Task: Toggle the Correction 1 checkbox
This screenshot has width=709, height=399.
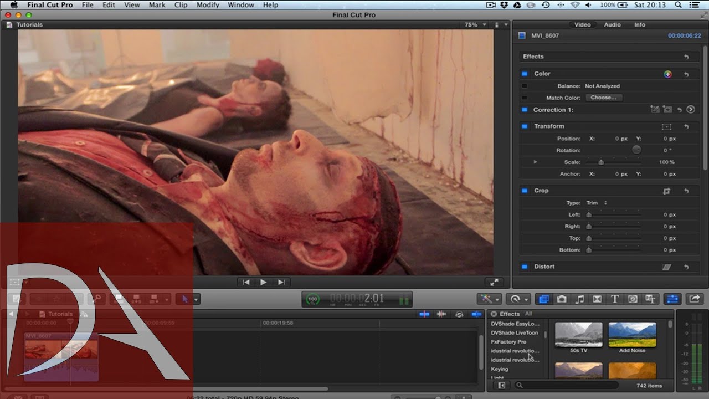Action: (524, 110)
